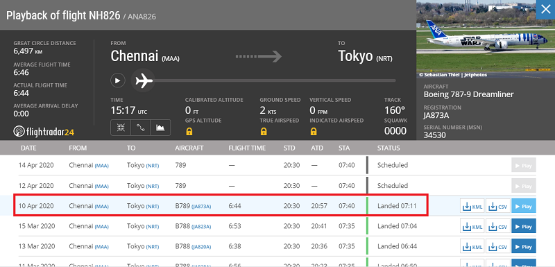Viewport: 555px width, 267px height.
Task: Select the 12 Apr 2020 date cell
Action: click(36, 186)
